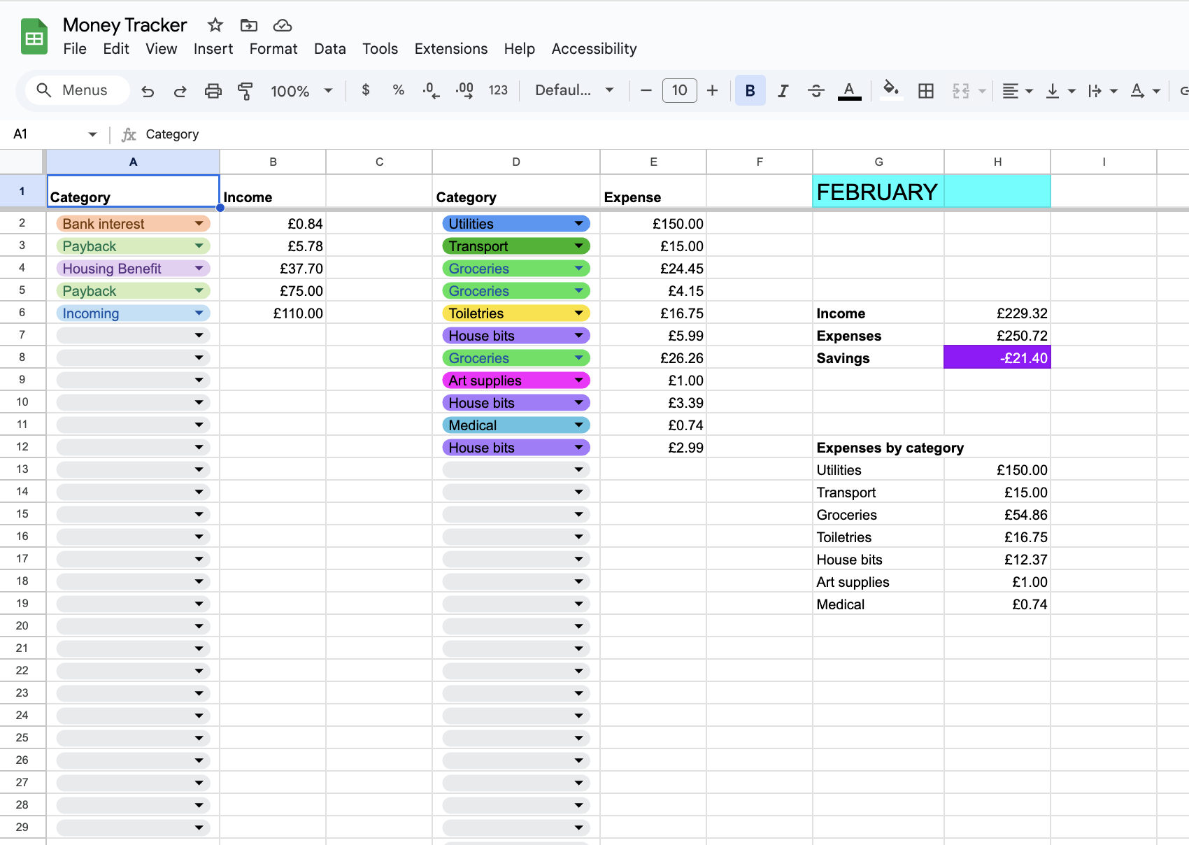Click the strikethrough icon

tap(816, 91)
